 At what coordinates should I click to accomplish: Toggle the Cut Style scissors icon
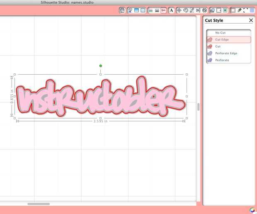(163, 10)
